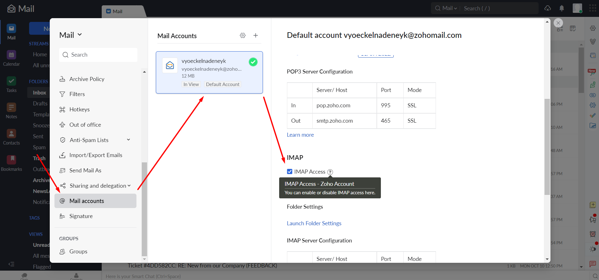The width and height of the screenshot is (599, 280).
Task: Open the Mail app in left rail
Action: click(x=11, y=32)
